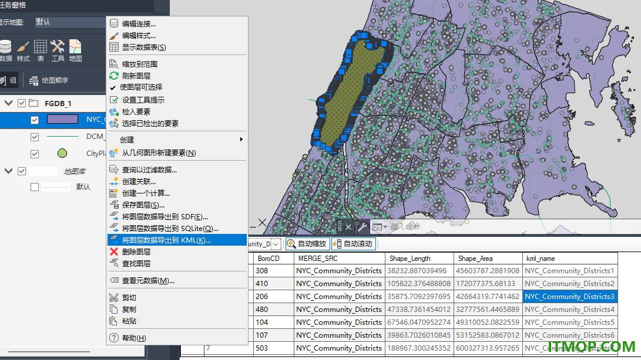Click the DCM_ green line swatch
The image size is (641, 360).
(x=62, y=137)
